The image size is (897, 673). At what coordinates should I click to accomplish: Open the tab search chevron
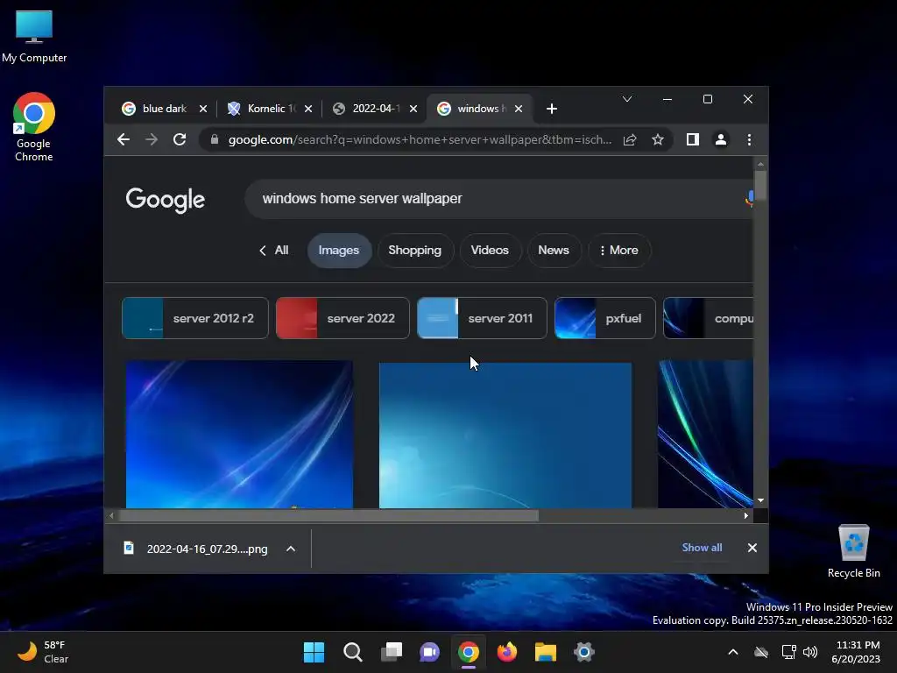[x=627, y=100]
